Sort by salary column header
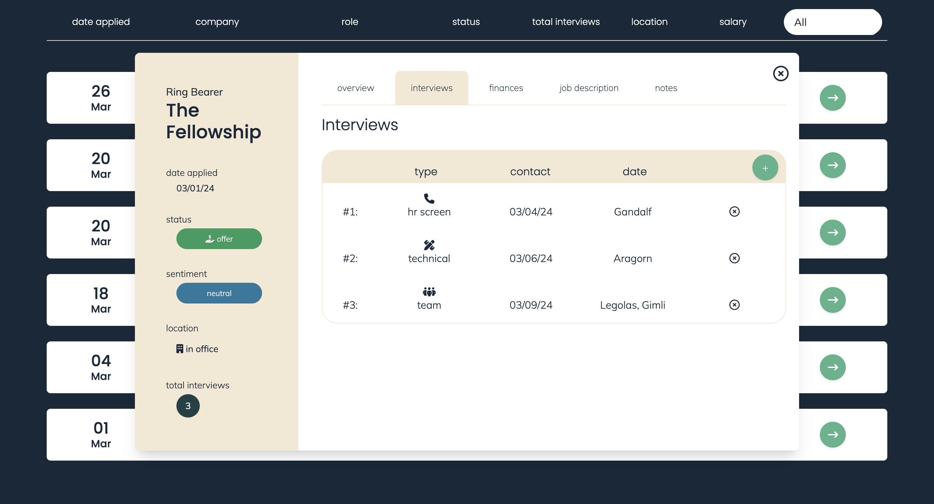Image resolution: width=934 pixels, height=504 pixels. [733, 22]
